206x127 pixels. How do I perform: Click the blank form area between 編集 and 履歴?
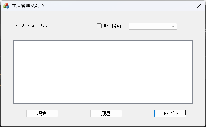tap(74, 113)
